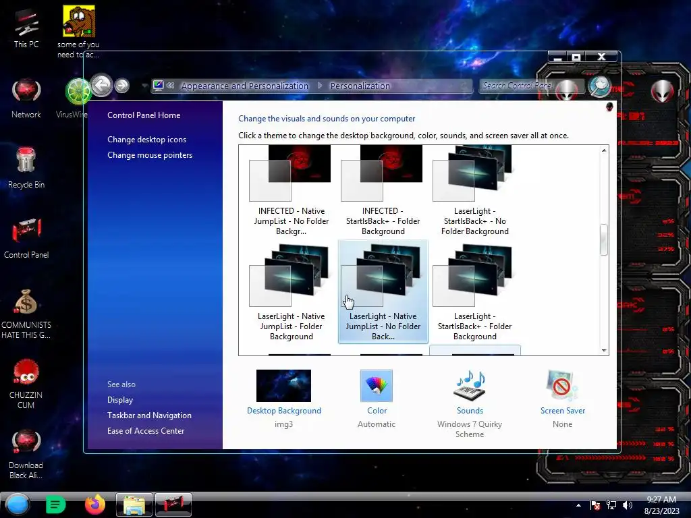
Task: Open the Download Black Ali... desktop icon
Action: (26, 454)
